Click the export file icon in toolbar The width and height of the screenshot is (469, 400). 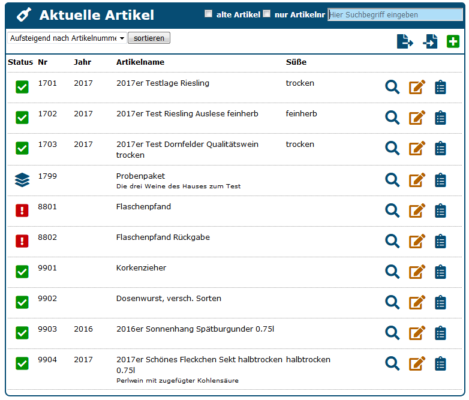click(405, 41)
